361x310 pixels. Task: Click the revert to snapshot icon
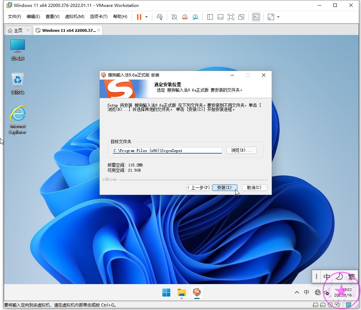pos(184,17)
